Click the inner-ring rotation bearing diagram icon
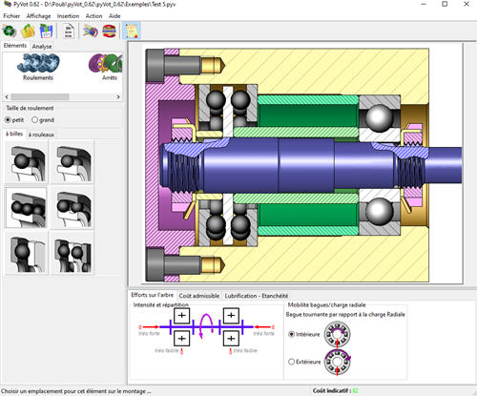The image size is (477, 396). [x=338, y=334]
